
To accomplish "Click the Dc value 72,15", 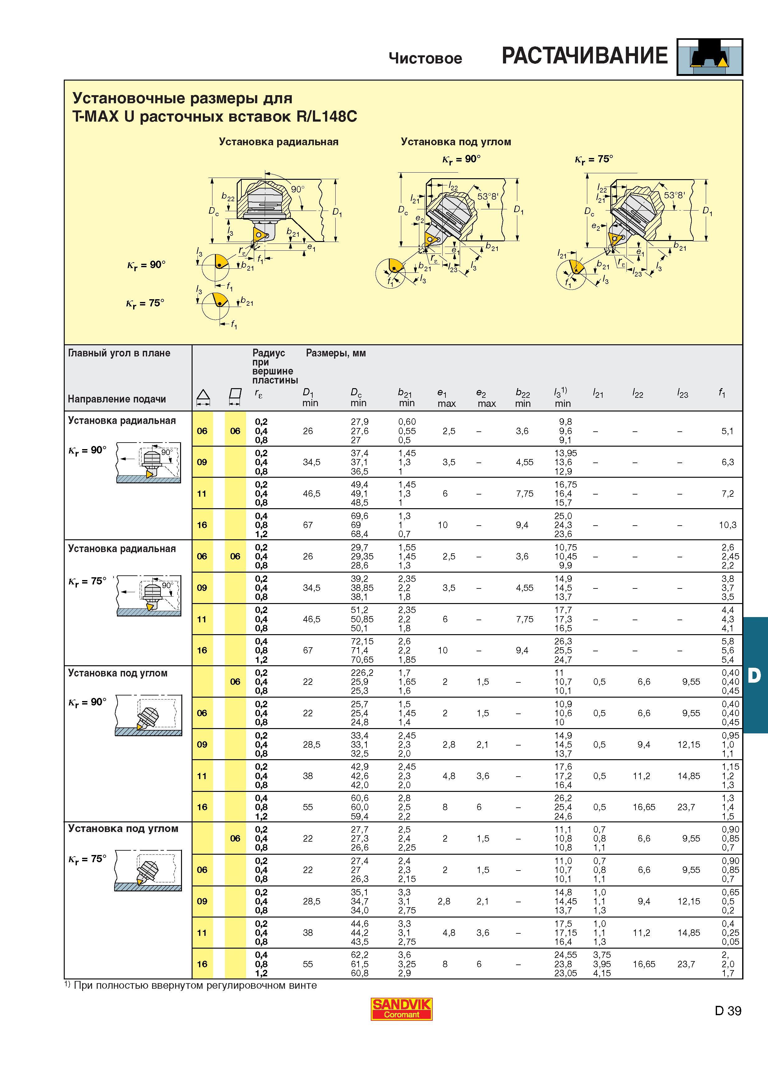I will 362,641.
